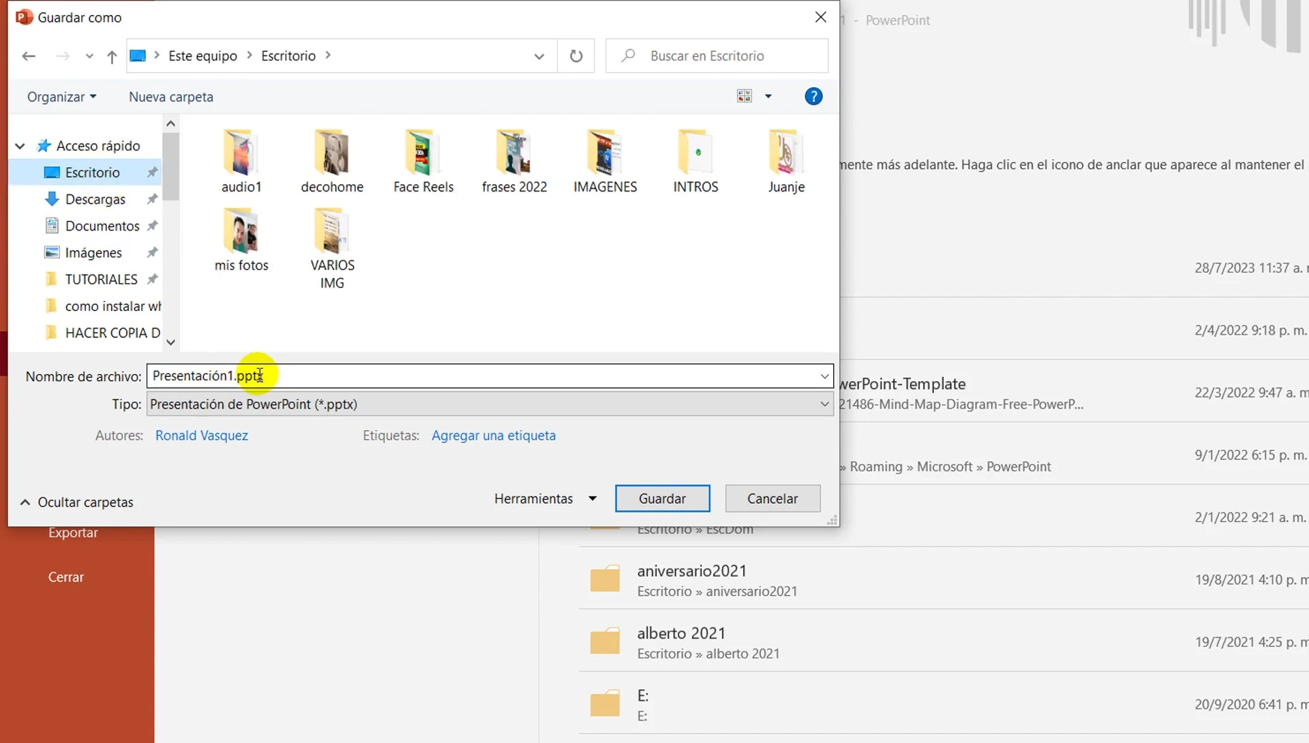Select the frases 2022 folder

(514, 162)
